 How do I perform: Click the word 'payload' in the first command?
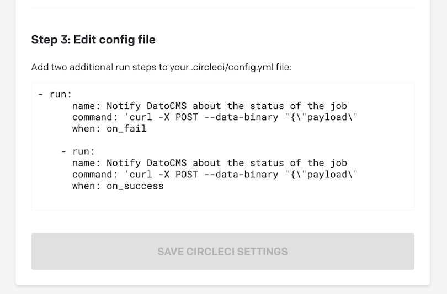point(327,117)
